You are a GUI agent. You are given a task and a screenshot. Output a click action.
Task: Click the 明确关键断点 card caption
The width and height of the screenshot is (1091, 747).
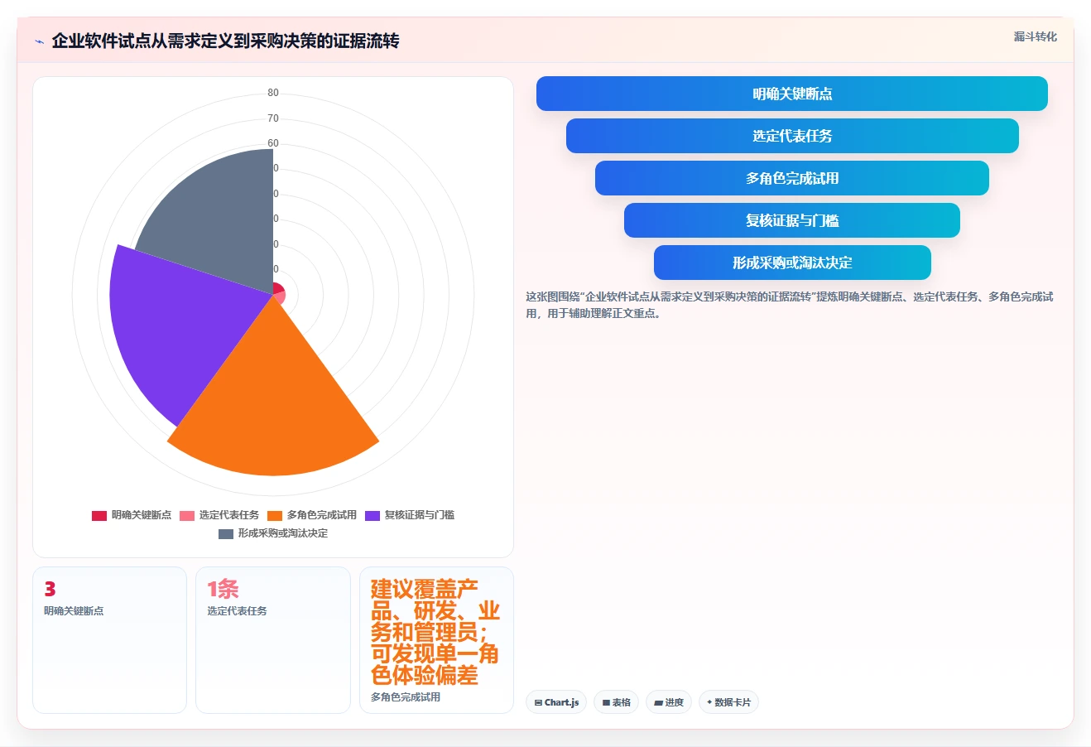pos(74,611)
